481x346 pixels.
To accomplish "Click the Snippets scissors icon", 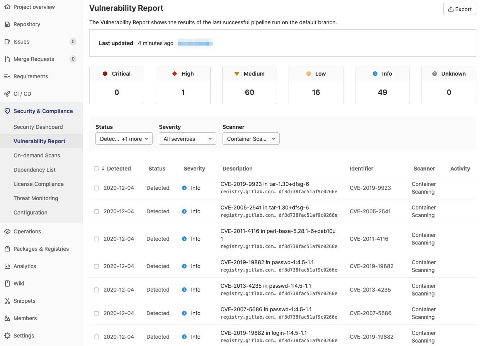I will [x=7, y=301].
